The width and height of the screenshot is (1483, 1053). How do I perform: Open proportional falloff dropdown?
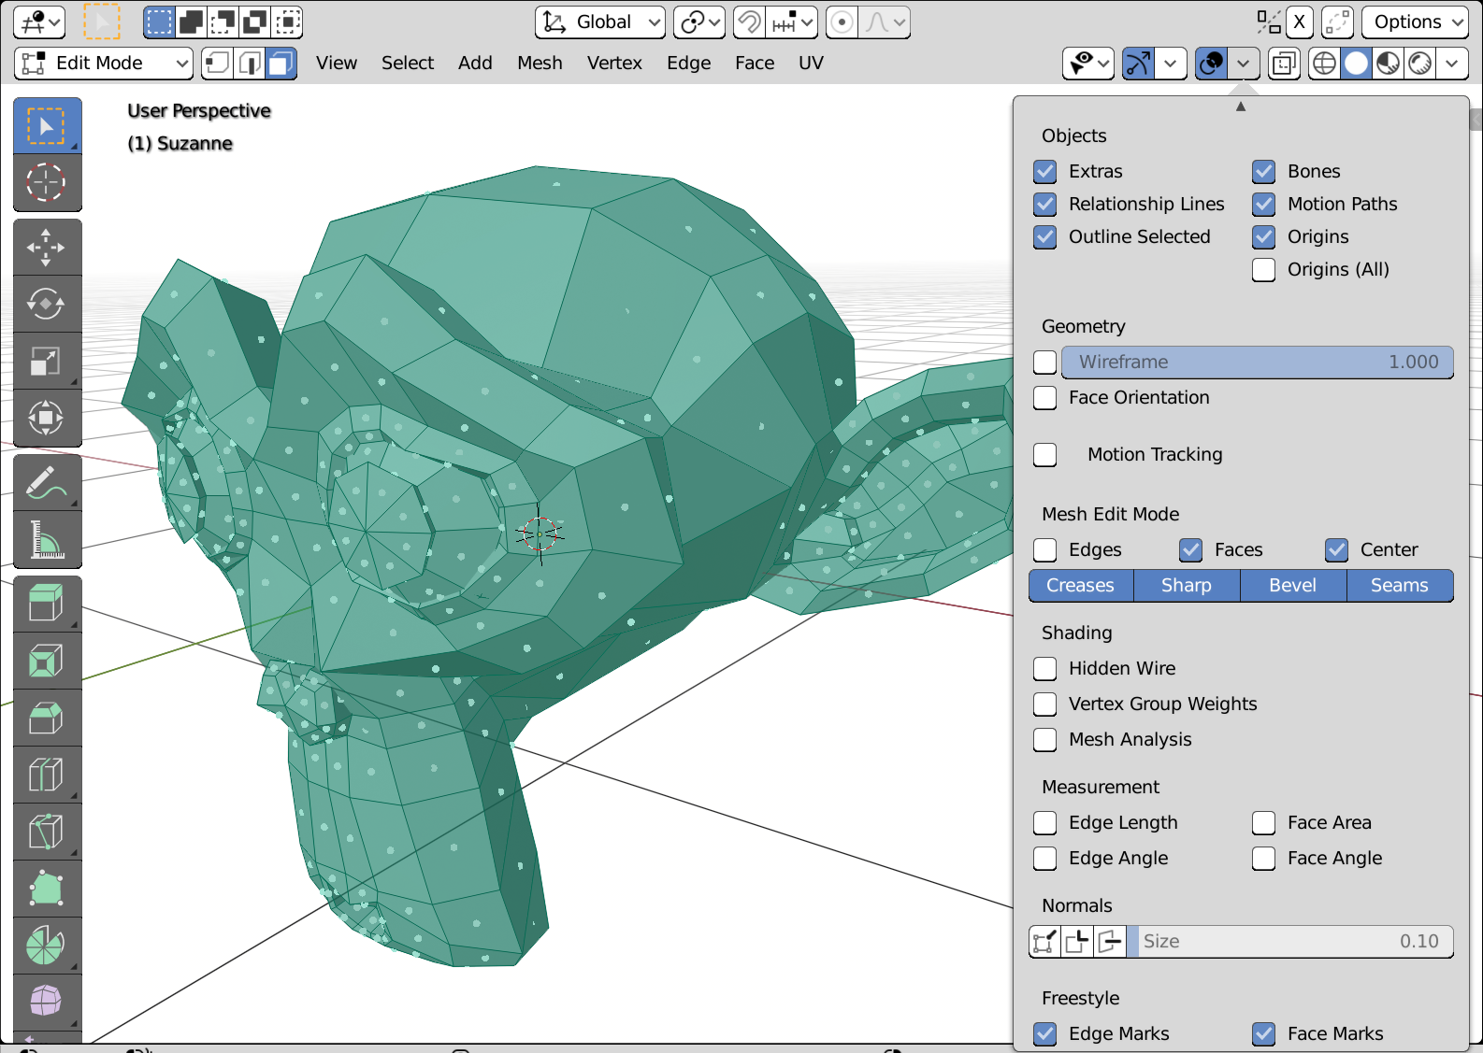[x=884, y=21]
